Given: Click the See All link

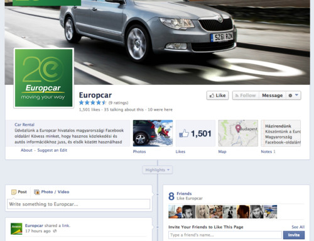Looking at the screenshot, I should tap(298, 227).
